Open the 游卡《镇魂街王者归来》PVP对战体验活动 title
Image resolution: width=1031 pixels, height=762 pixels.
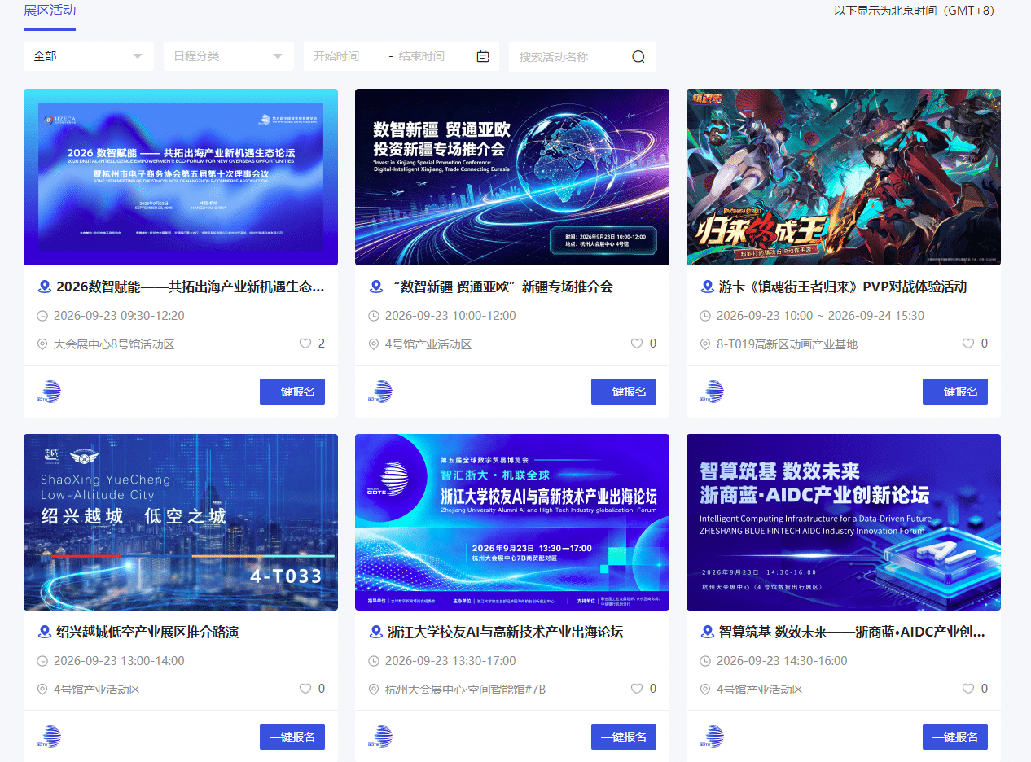tap(843, 287)
